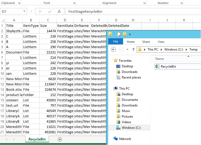Image resolution: width=201 pixels, height=145 pixels.
Task: Click the Name Box showing D7
Action: (x=11, y=11)
